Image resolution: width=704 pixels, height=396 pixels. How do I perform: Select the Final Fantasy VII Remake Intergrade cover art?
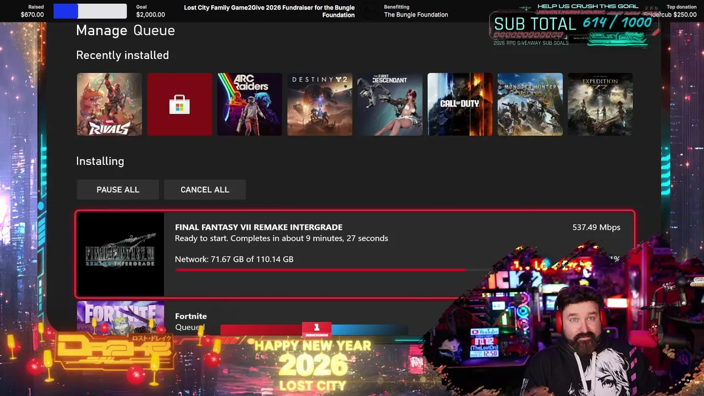[120, 255]
